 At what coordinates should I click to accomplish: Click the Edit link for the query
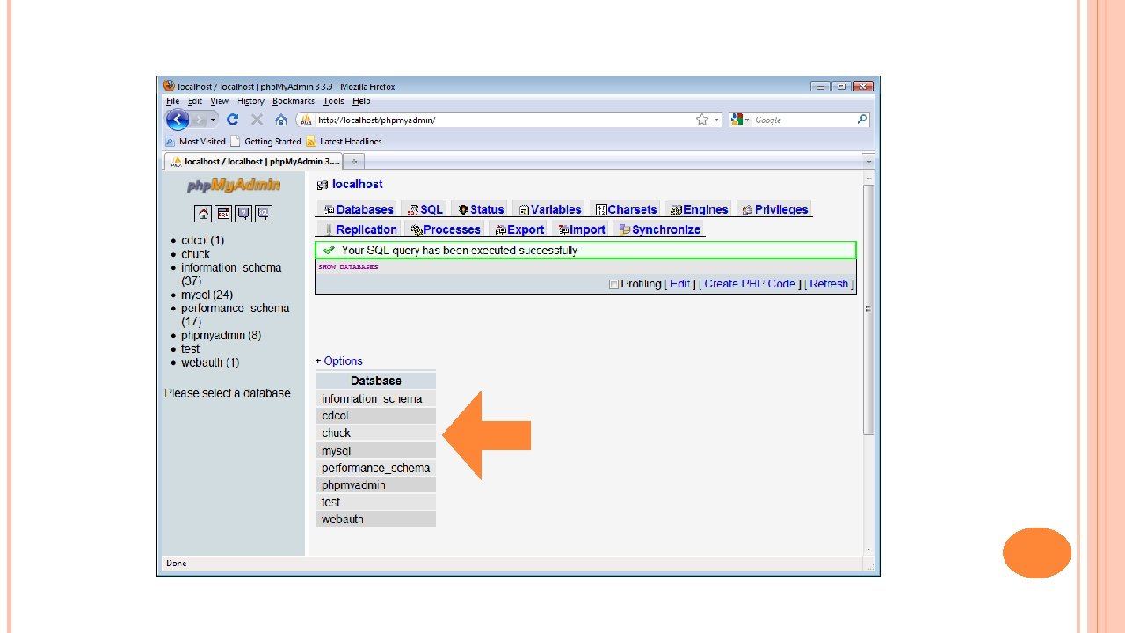click(679, 284)
